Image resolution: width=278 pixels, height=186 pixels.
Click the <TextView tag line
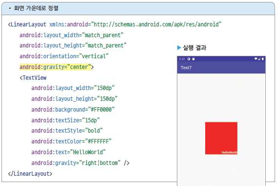tap(33, 78)
